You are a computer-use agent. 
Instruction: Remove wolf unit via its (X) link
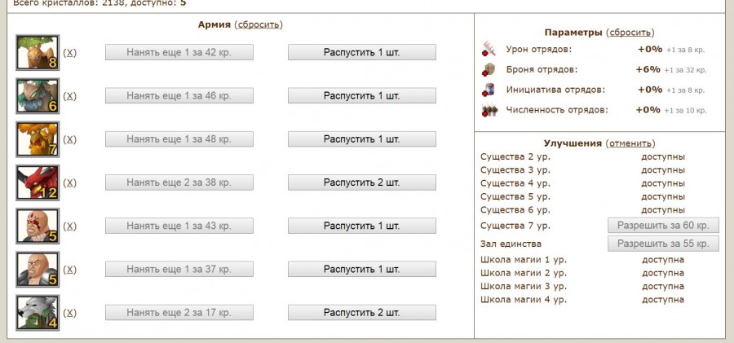[x=69, y=313]
